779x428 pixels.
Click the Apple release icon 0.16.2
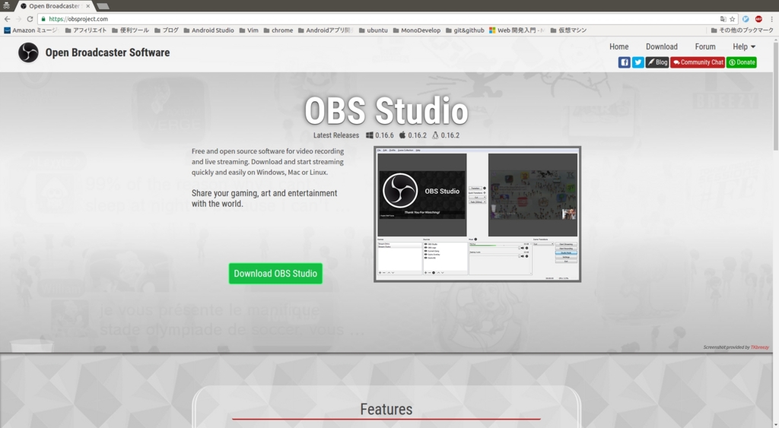tap(402, 135)
